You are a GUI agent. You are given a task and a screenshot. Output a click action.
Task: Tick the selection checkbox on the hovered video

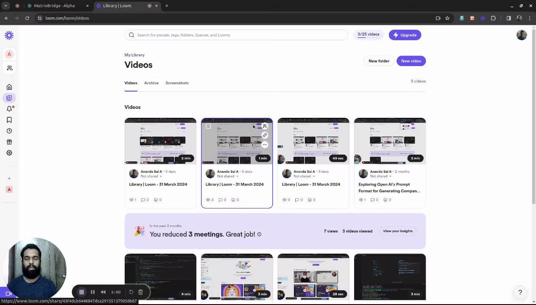click(x=208, y=126)
